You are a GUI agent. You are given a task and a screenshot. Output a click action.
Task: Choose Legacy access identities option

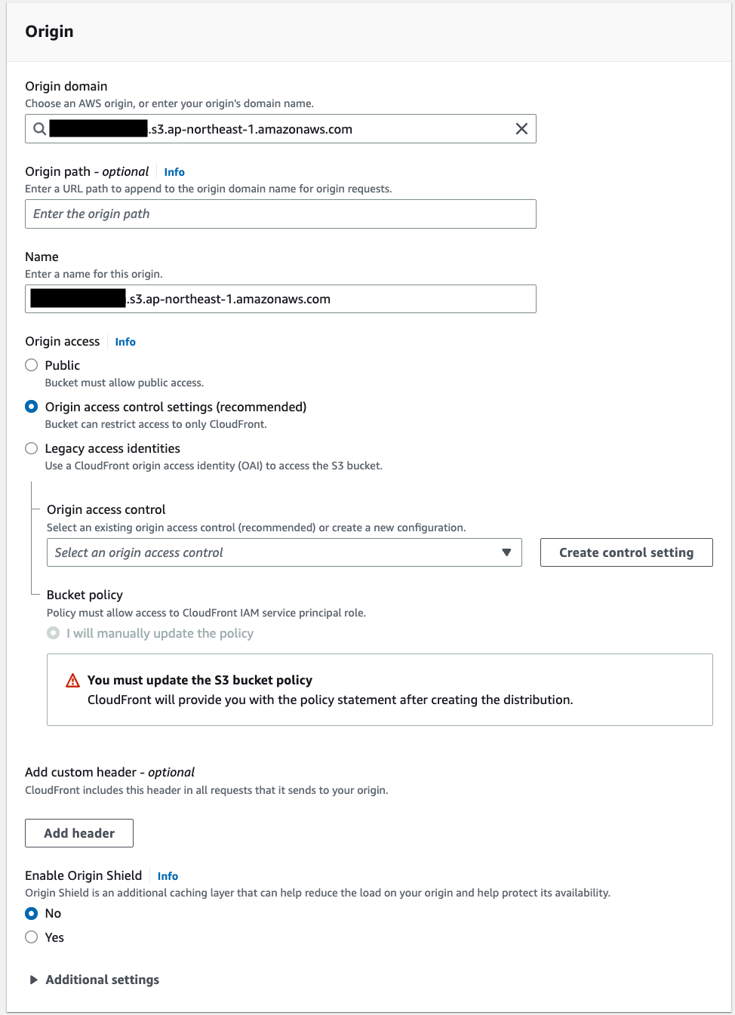[32, 448]
